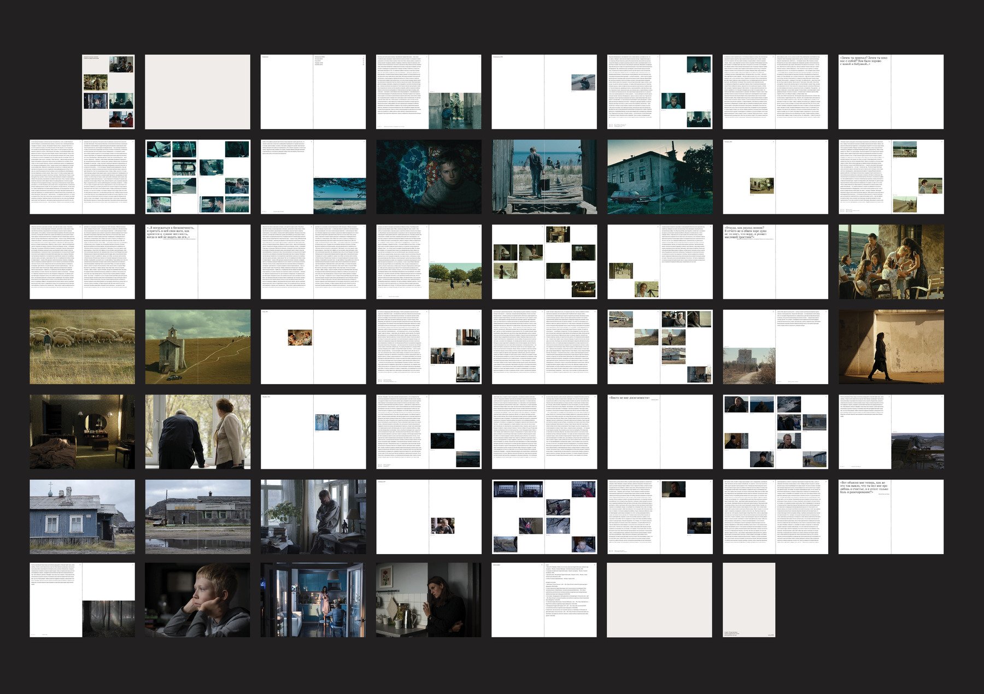
Task: Open full-bleed dark bedroom with round mirror
Action: (x=83, y=432)
